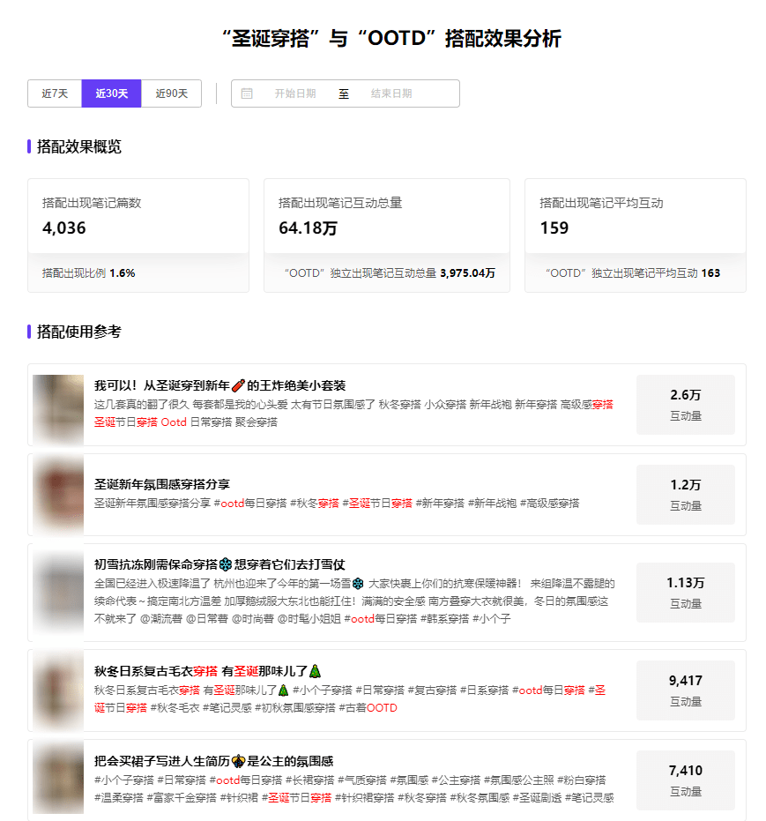Click the page title 搭配效果分析

[x=391, y=39]
